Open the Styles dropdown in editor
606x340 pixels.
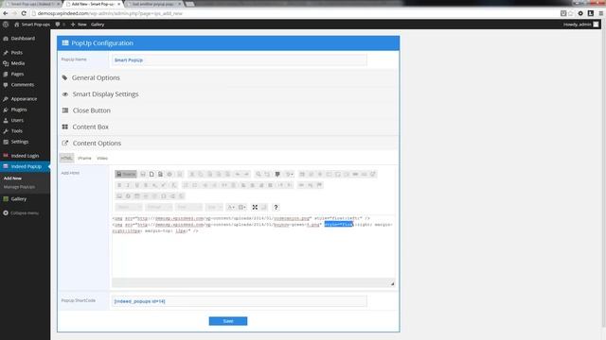(x=129, y=207)
